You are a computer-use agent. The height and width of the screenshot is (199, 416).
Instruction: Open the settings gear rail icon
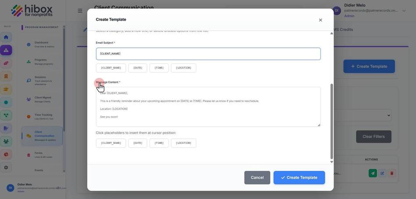click(6, 167)
